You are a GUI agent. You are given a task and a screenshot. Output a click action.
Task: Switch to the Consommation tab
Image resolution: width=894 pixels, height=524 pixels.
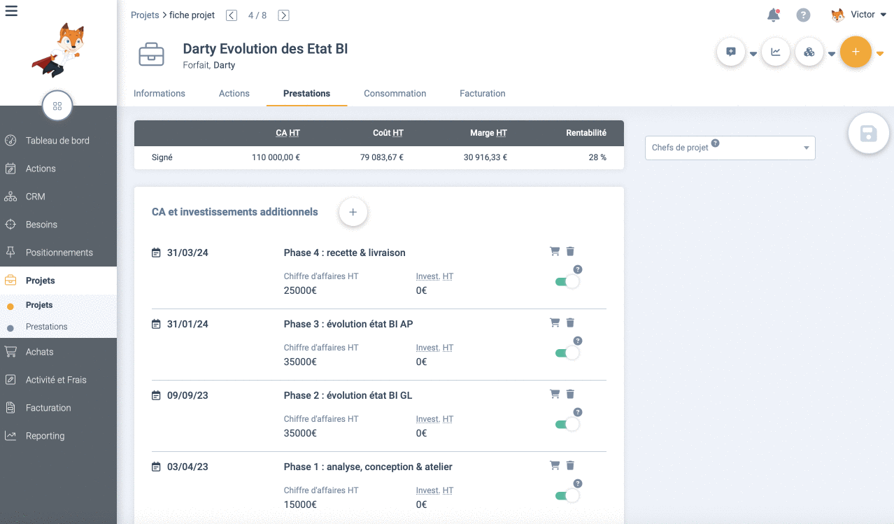395,93
